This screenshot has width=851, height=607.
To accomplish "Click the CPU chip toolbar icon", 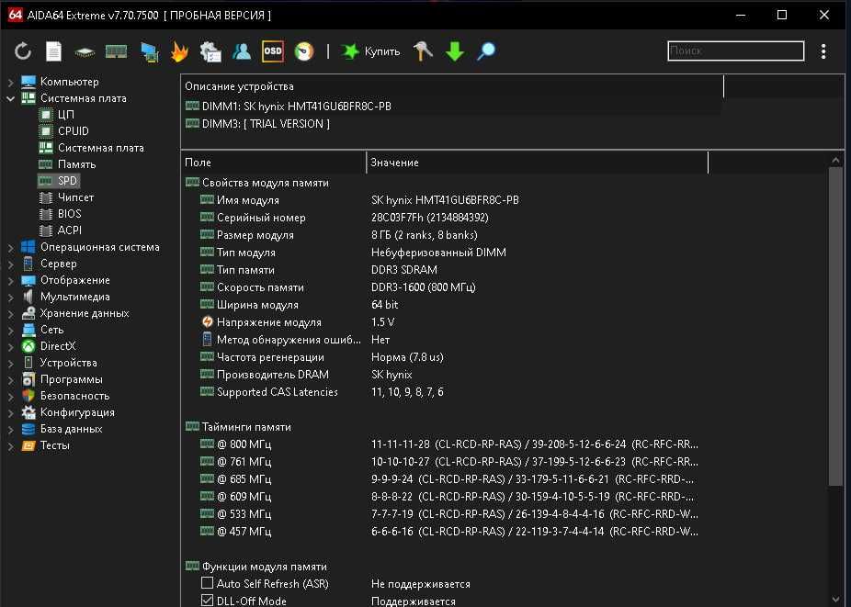I will [x=85, y=52].
